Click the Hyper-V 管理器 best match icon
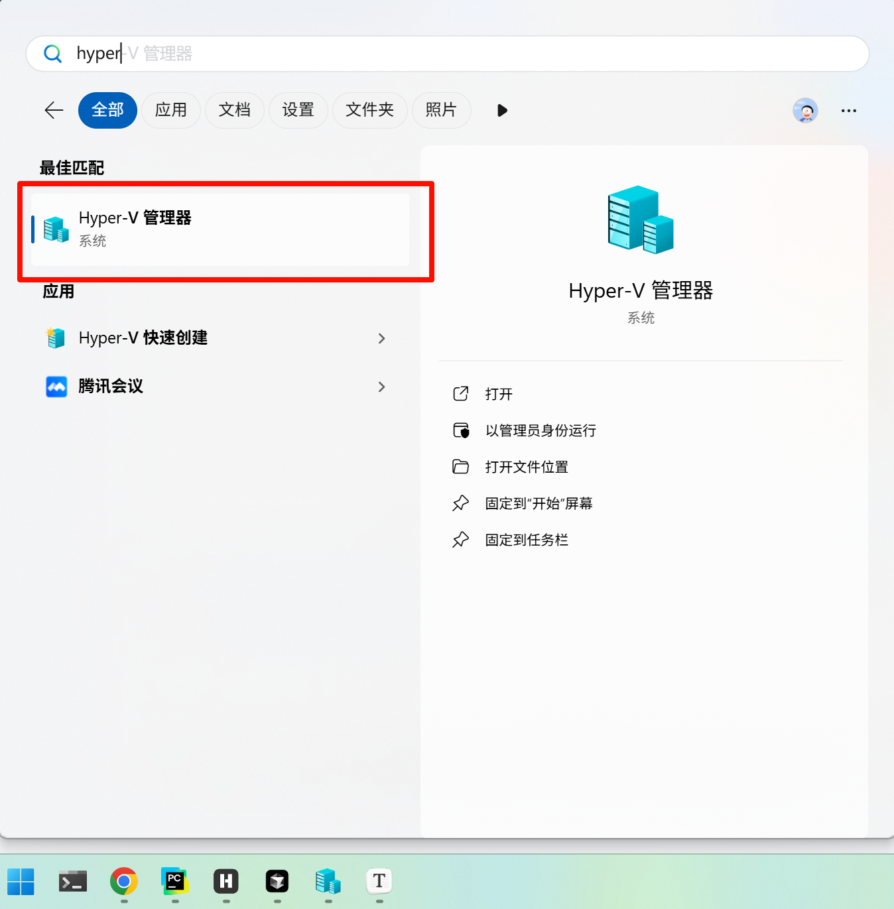 [x=56, y=229]
